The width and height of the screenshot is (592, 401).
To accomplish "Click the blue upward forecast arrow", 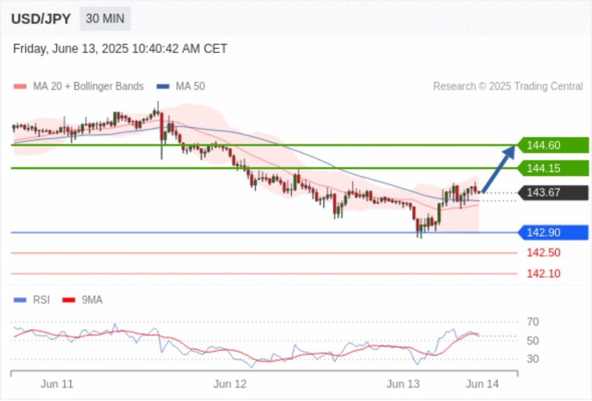I will [x=498, y=168].
